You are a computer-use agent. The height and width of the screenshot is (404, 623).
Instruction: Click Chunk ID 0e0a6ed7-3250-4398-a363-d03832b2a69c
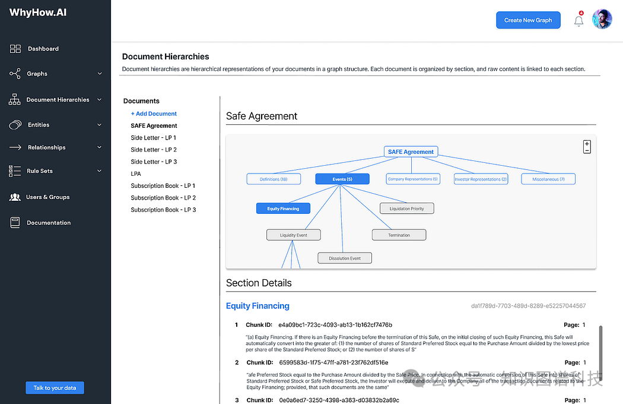click(x=339, y=400)
